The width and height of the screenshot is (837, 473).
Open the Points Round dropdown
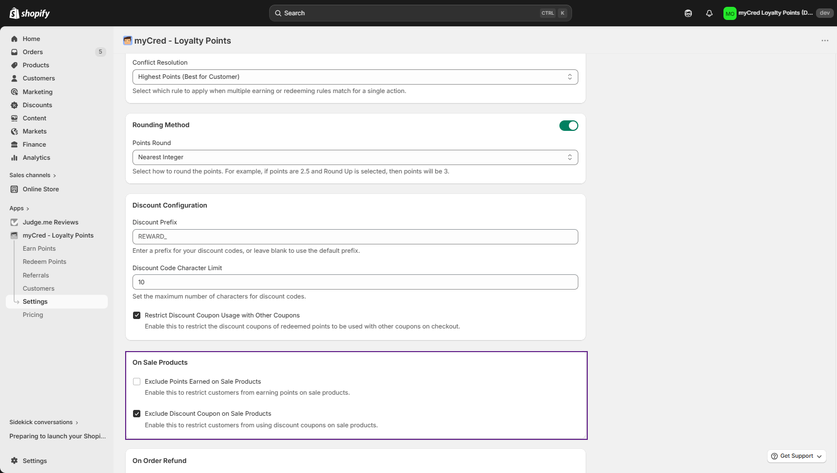coord(355,157)
